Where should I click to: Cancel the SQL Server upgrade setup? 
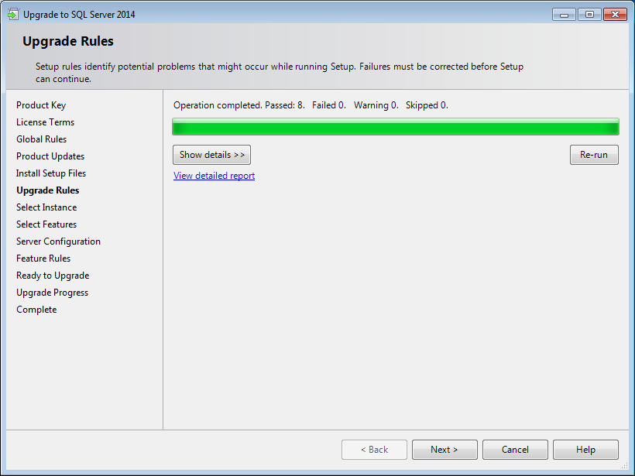click(515, 450)
